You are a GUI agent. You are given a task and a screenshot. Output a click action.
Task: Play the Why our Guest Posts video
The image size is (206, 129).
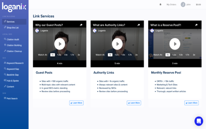pos(60,44)
